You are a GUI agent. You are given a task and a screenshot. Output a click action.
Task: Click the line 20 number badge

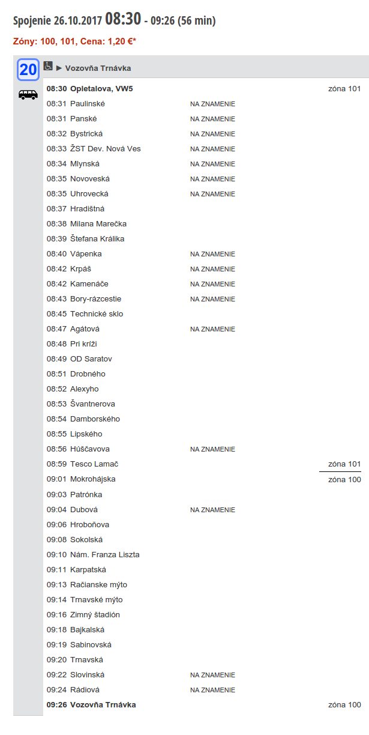pos(28,70)
